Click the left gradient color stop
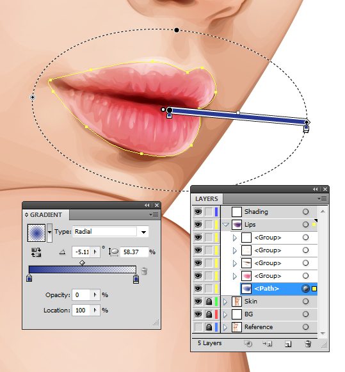 pyautogui.click(x=29, y=278)
